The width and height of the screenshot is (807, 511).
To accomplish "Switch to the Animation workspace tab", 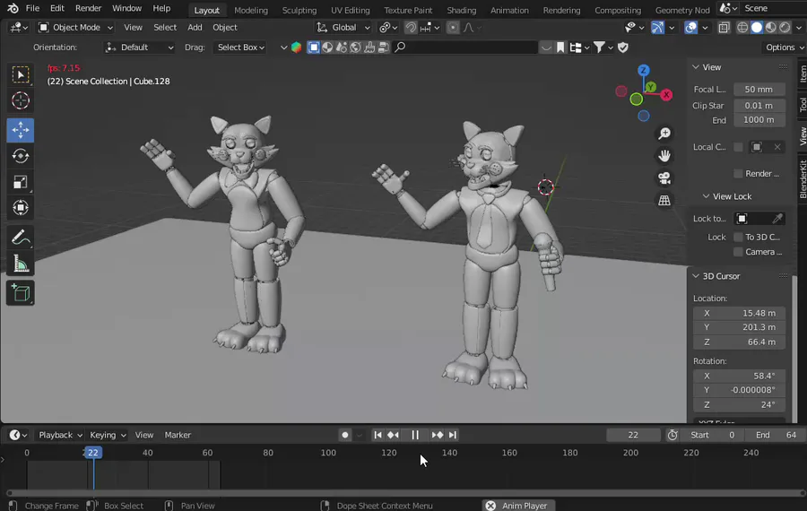I will pyautogui.click(x=509, y=10).
